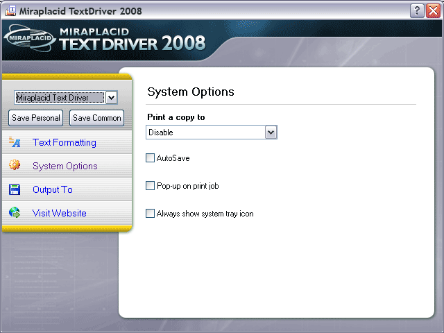Screen dimensions: 444x333
Task: Click the Pop-up on print job label
Action: [x=188, y=186]
